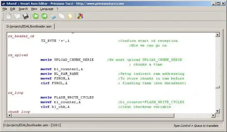The width and height of the screenshot is (227, 132).
Task: Maximize the SAsmE window
Action: click(x=218, y=4)
